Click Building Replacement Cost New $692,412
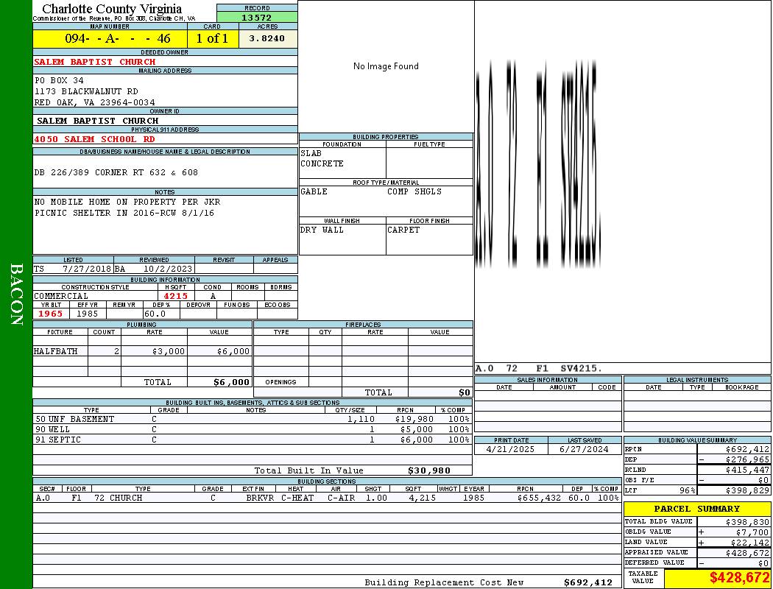 coord(588,582)
